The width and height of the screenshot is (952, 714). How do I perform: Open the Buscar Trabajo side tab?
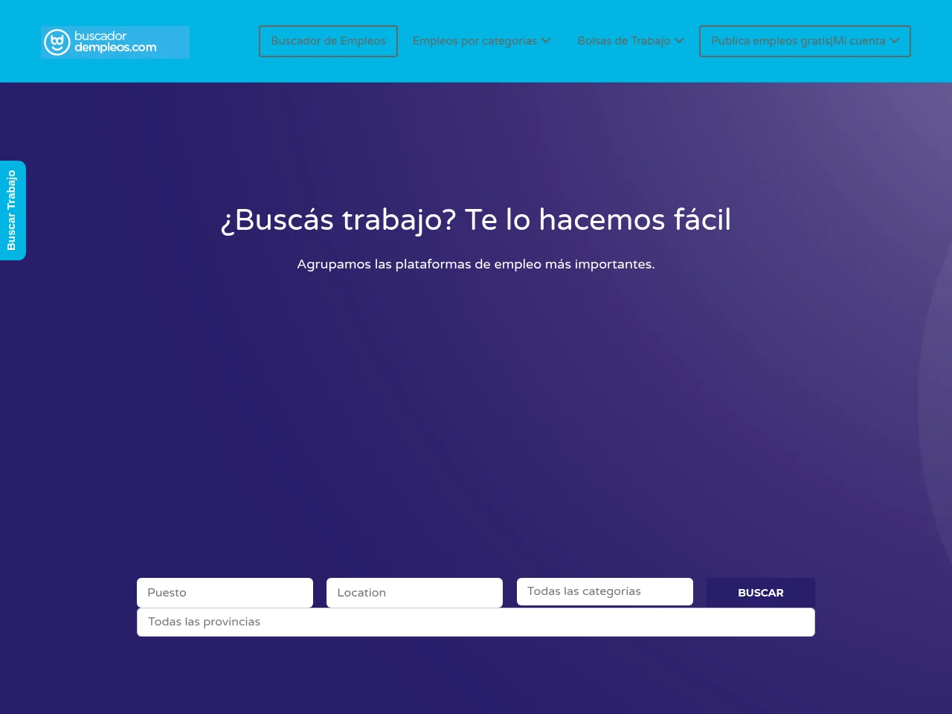coord(13,210)
